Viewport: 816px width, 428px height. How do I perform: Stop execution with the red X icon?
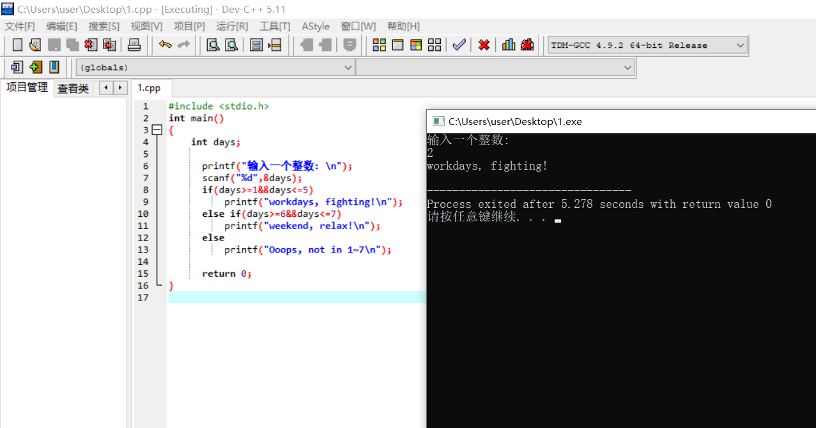tap(484, 45)
